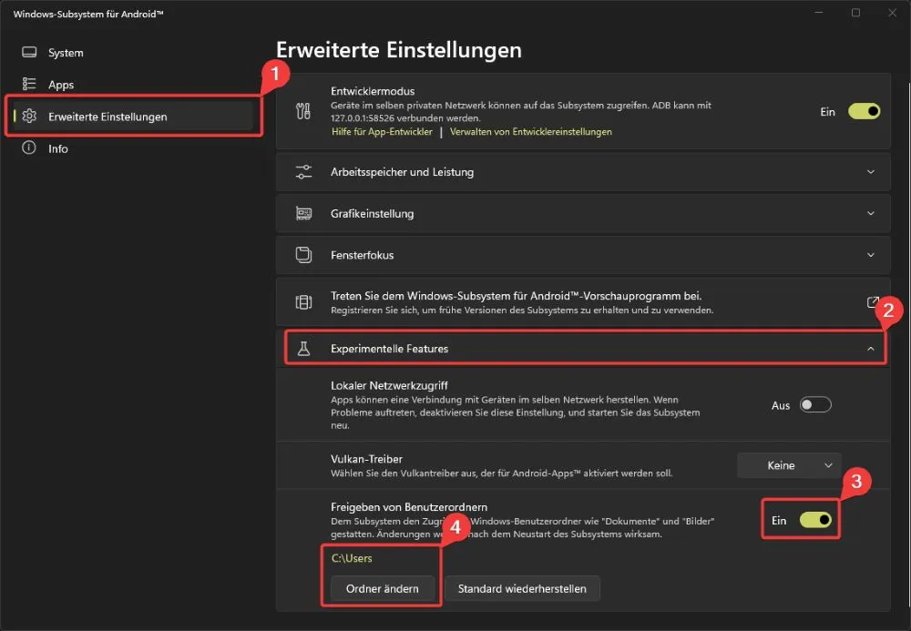Minimize the Windows-Subsystem für Android window

click(819, 13)
